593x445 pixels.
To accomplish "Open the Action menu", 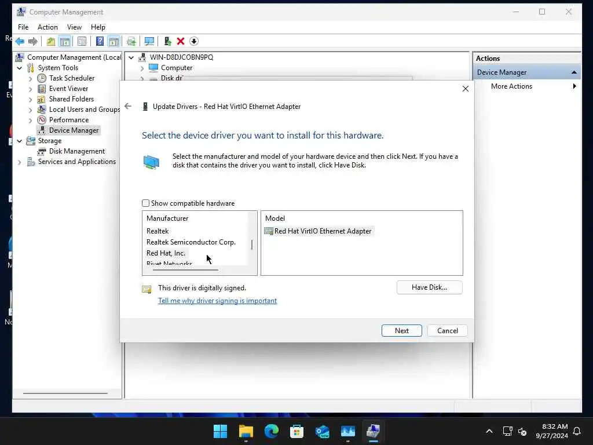I will pyautogui.click(x=47, y=27).
